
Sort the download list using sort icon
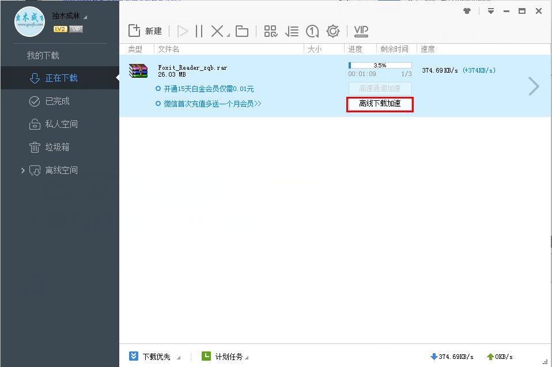(x=292, y=31)
